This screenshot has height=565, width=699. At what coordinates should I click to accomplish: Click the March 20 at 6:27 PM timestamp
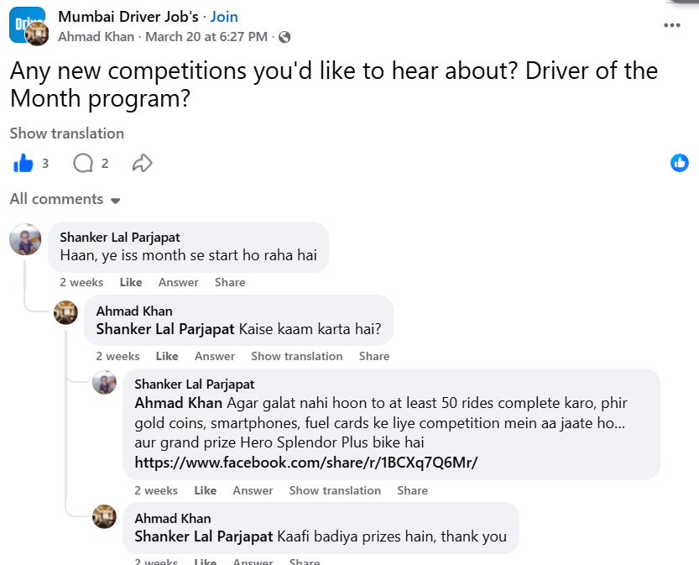pos(206,37)
